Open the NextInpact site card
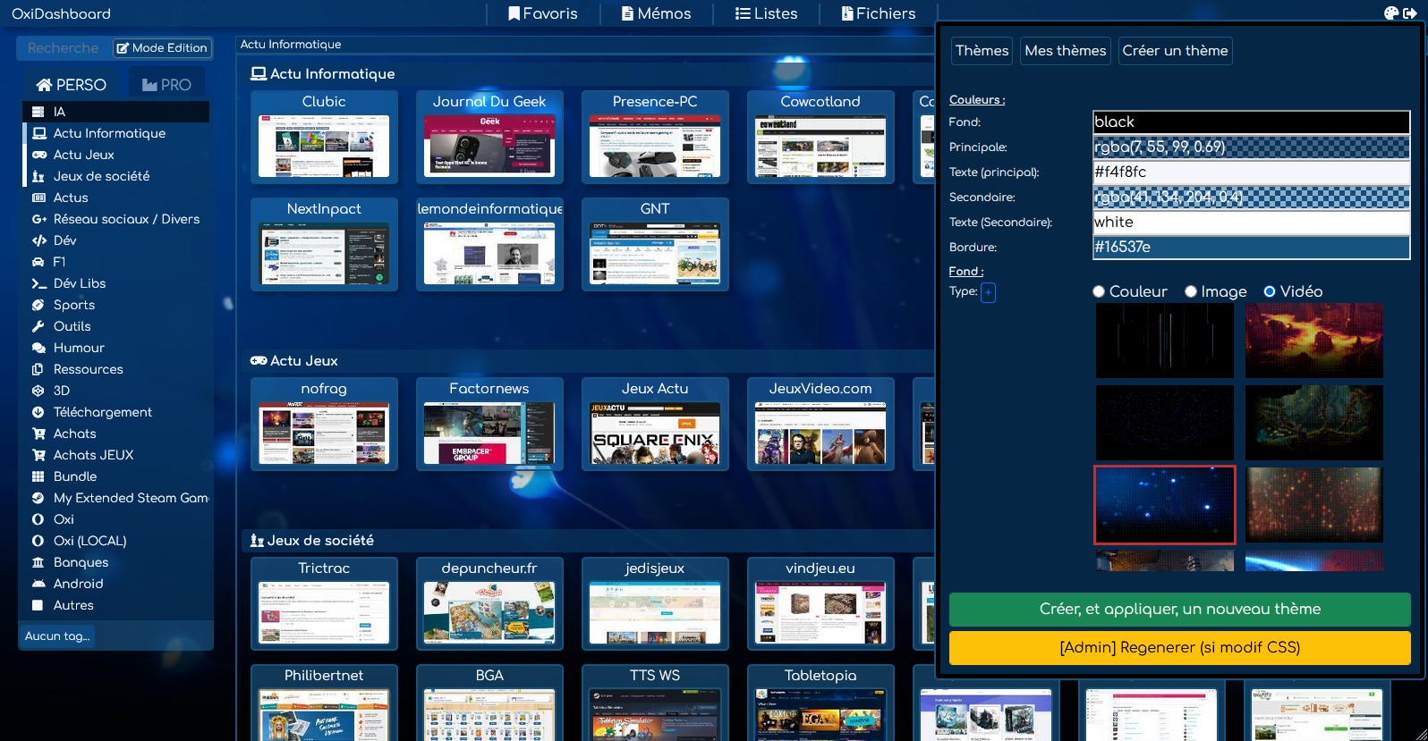Image resolution: width=1428 pixels, height=741 pixels. click(324, 244)
